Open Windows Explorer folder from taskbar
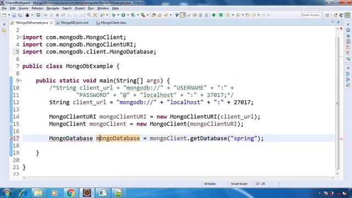Screen dimensions: 352x198 pos(38,193)
